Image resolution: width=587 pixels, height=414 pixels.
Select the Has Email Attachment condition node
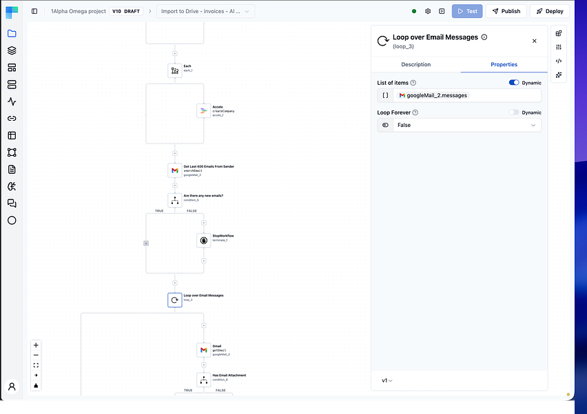point(204,380)
